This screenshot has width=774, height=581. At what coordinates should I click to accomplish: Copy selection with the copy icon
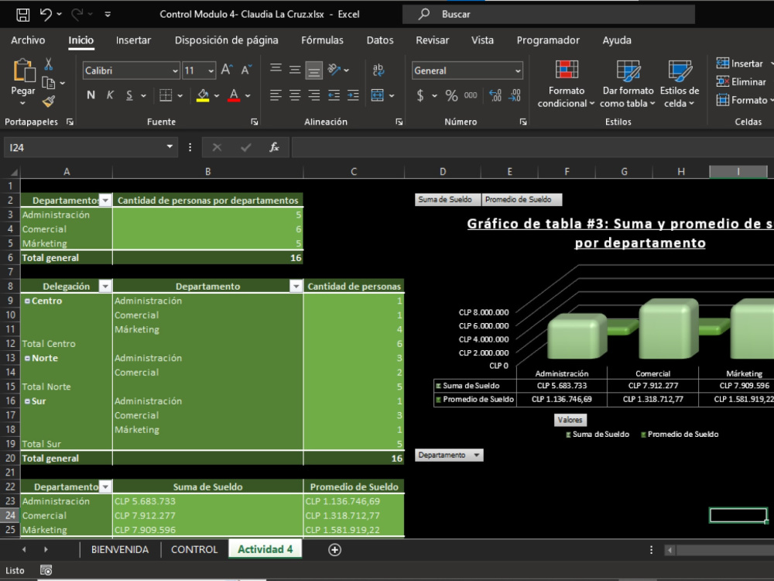[48, 83]
